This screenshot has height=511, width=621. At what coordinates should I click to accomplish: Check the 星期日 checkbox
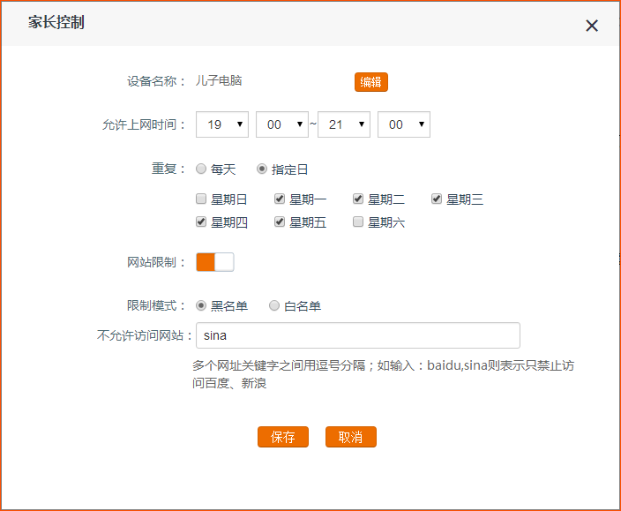click(x=202, y=199)
